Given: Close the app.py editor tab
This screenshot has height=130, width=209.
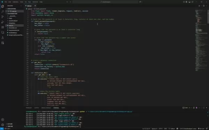Looking at the screenshot, I should pos(35,6).
